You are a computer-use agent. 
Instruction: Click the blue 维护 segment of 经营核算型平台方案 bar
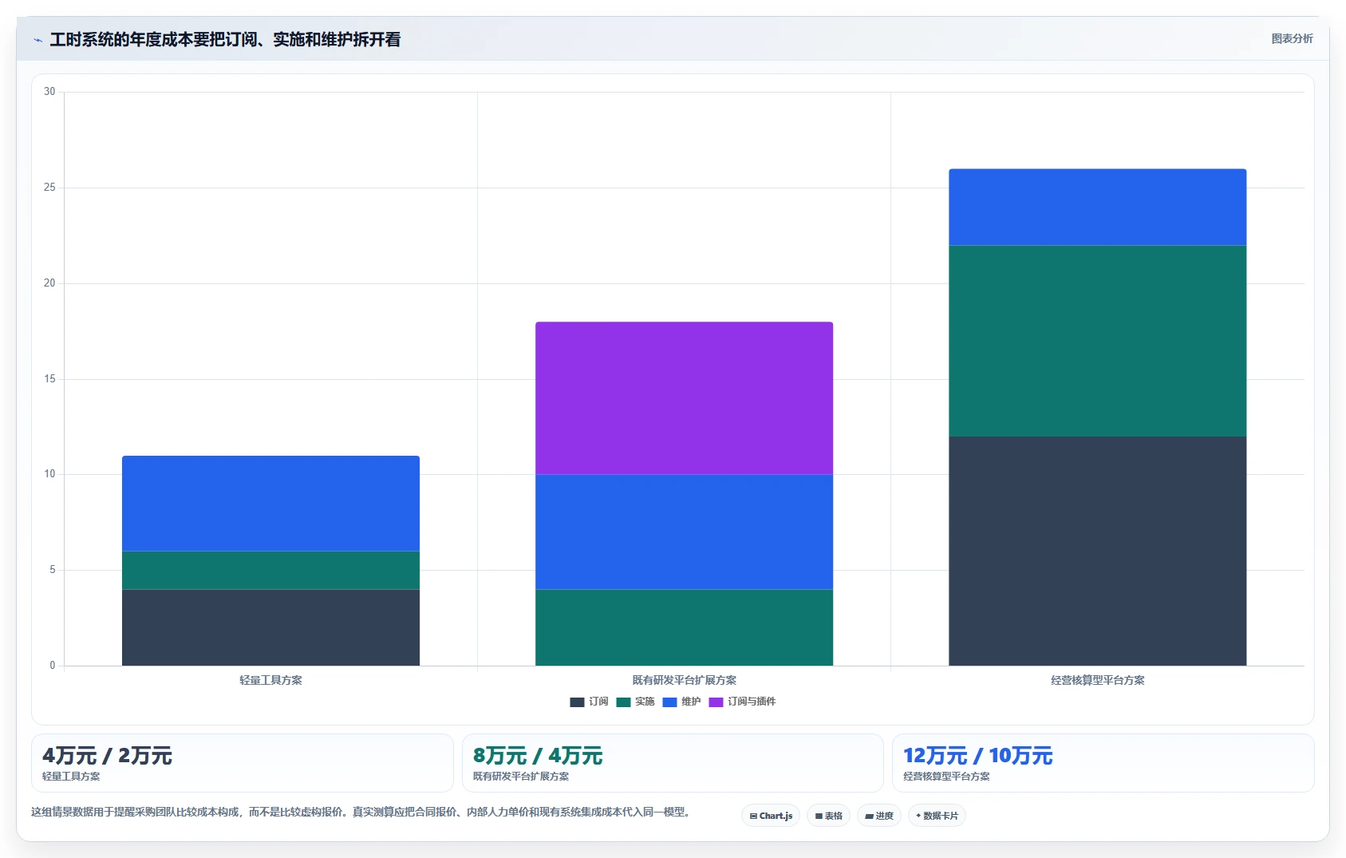[x=1097, y=207]
